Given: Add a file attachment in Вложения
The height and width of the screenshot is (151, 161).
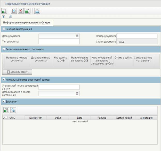Looking at the screenshot, I should pos(6,110).
